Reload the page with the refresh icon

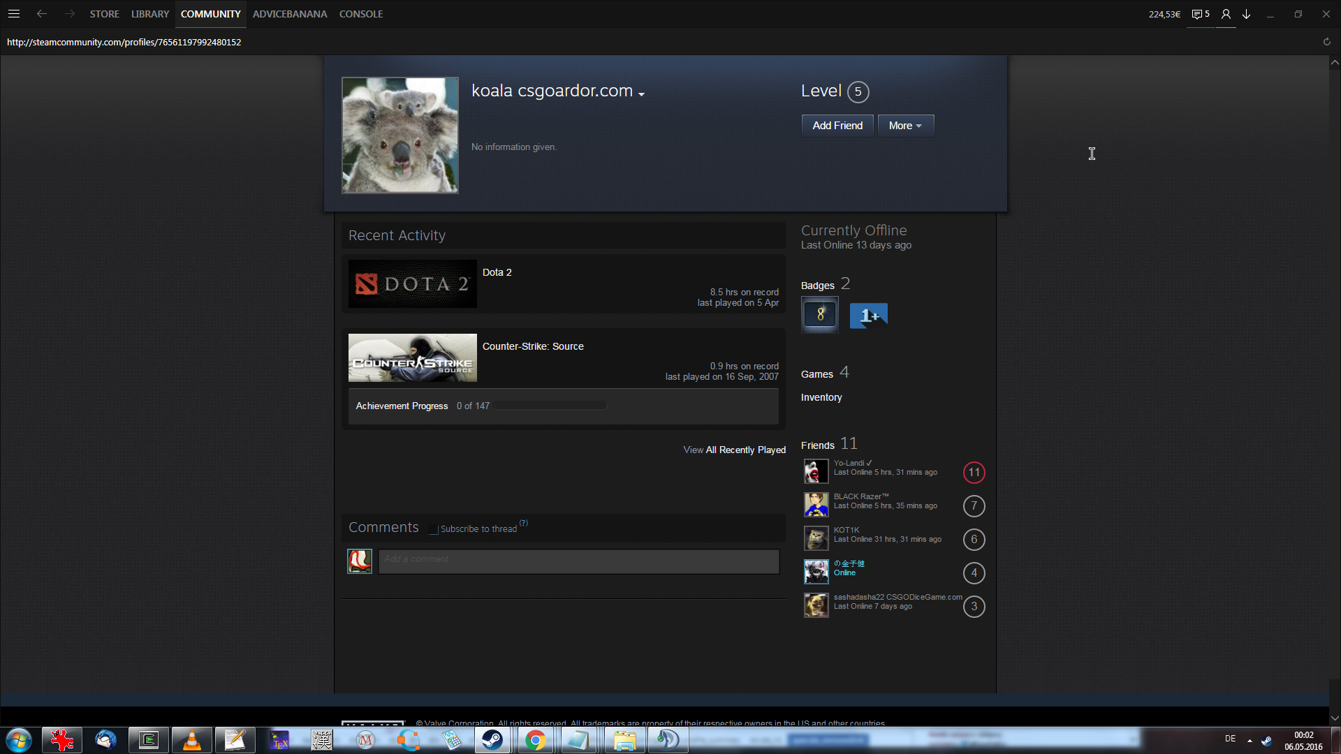(x=1326, y=42)
